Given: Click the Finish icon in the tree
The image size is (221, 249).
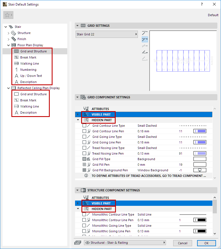Looking at the screenshot, I should click(13, 39).
